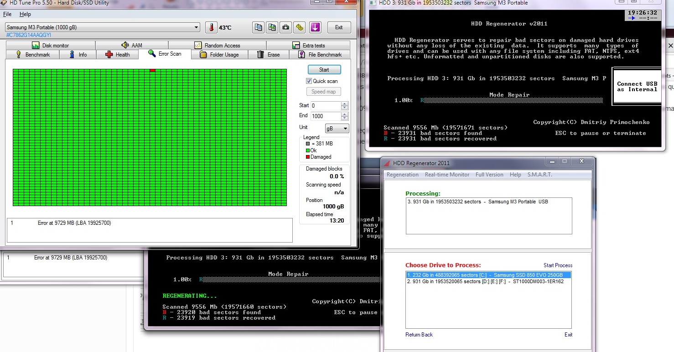Click the Connect USB as Internal box
The height and width of the screenshot is (352, 674).
point(637,87)
